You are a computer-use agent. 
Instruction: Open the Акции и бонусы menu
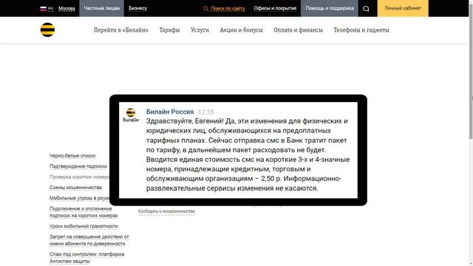242,30
